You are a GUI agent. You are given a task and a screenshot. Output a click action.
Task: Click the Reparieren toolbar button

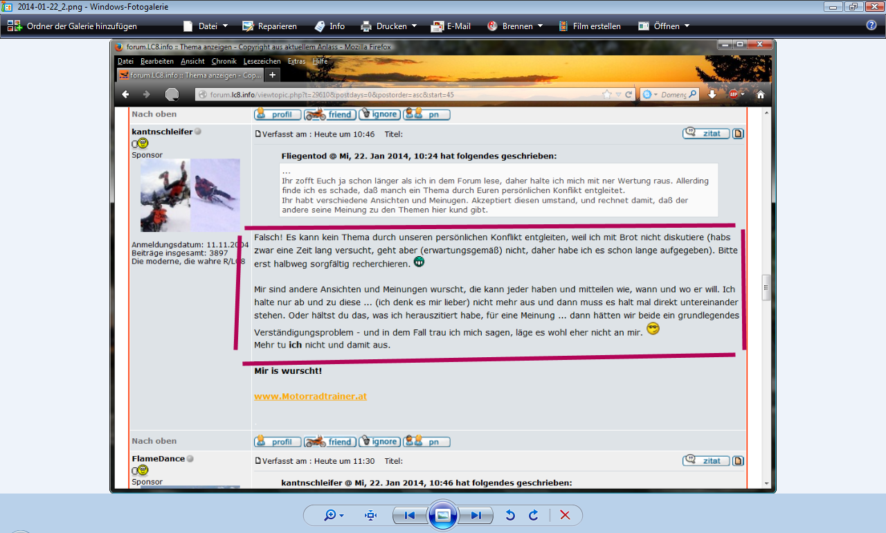coord(269,26)
